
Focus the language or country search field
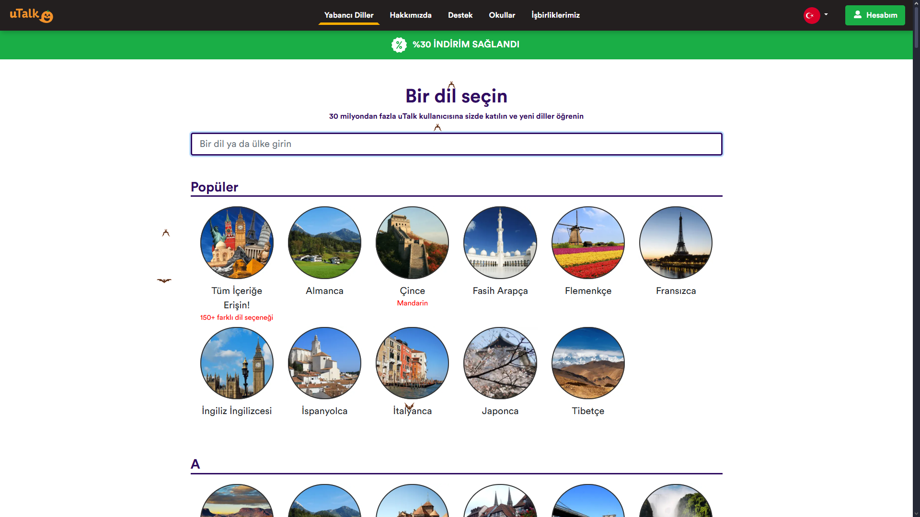(x=456, y=144)
